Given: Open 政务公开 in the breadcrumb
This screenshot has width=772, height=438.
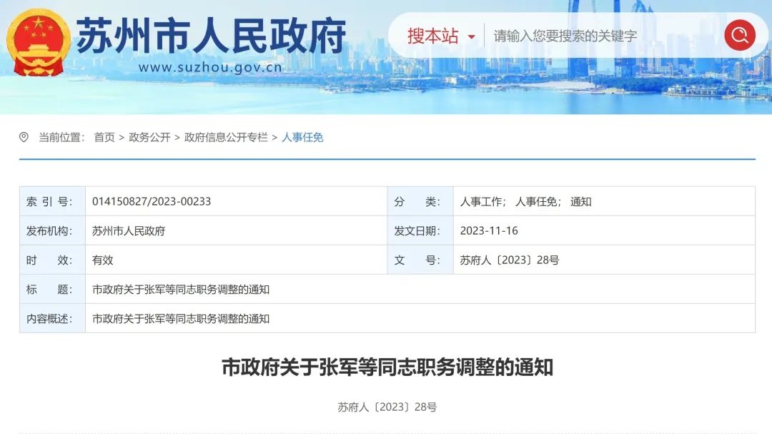Looking at the screenshot, I should coord(149,137).
